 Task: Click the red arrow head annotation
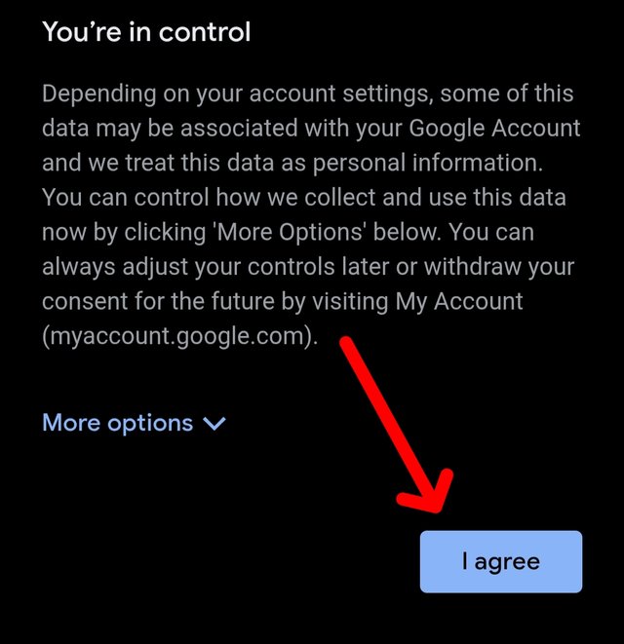pos(429,497)
